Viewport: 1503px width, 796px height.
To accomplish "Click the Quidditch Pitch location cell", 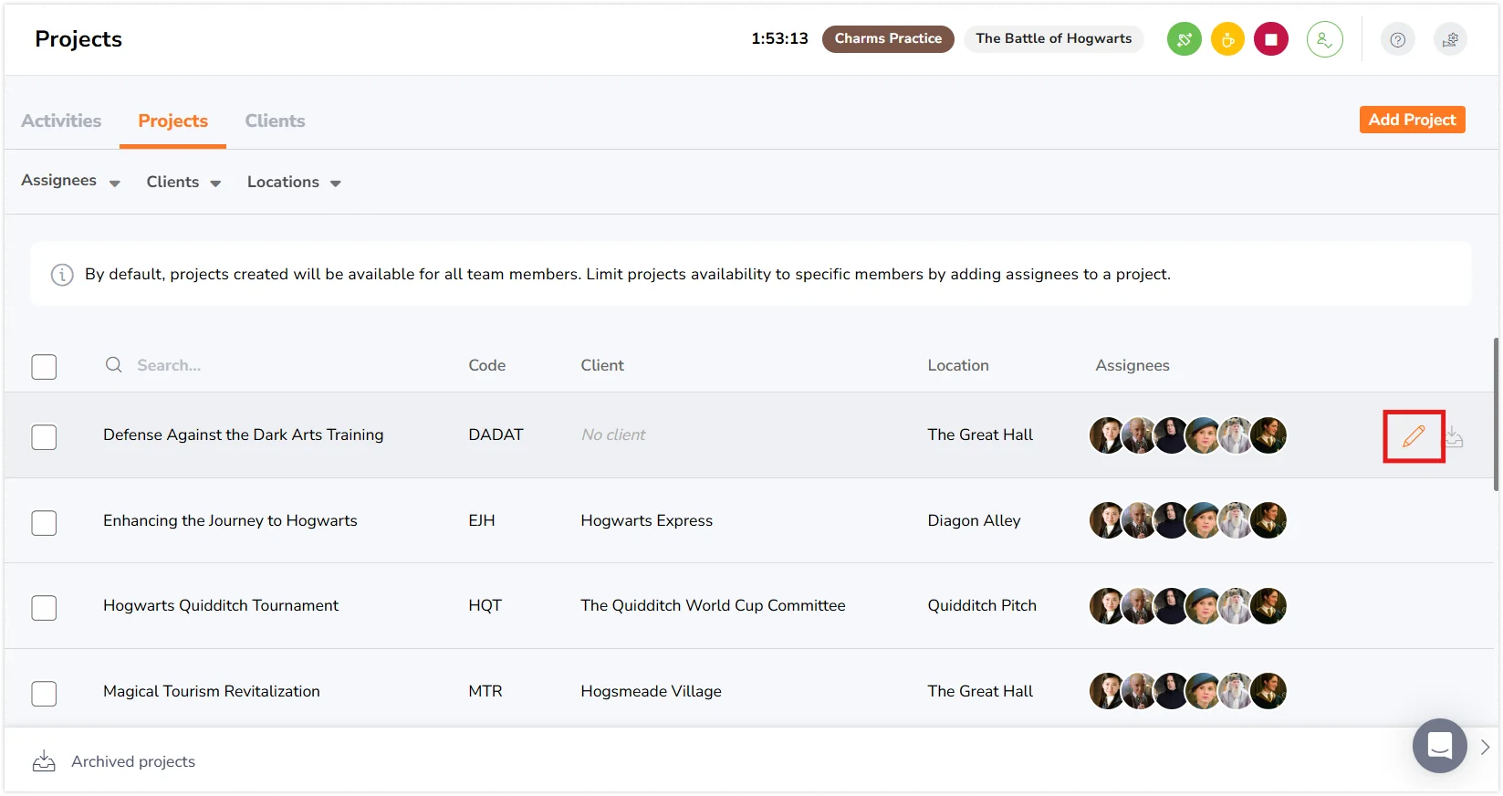I will click(982, 605).
